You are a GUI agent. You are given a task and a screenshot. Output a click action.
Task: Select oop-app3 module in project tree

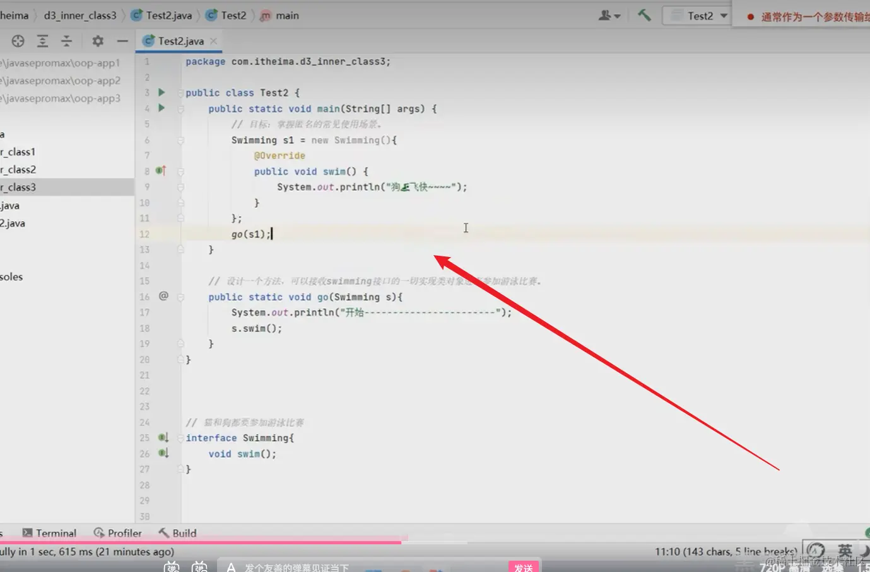point(60,98)
